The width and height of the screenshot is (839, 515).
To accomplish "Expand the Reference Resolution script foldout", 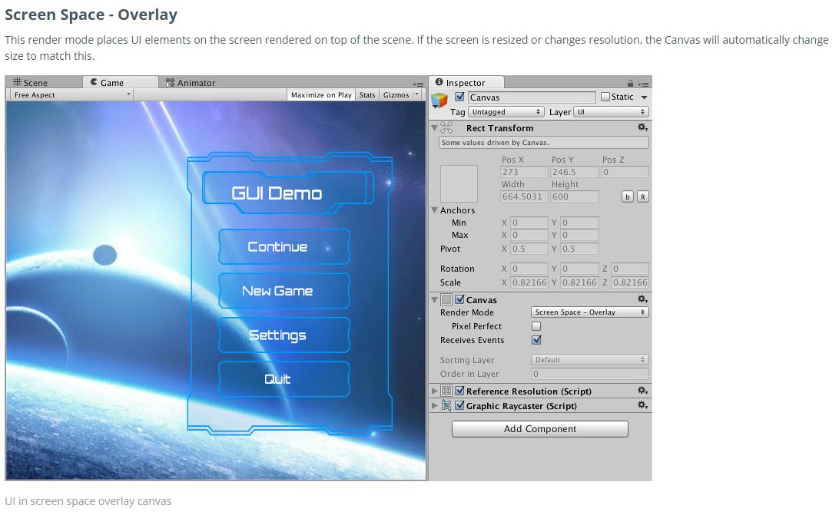I will point(435,391).
